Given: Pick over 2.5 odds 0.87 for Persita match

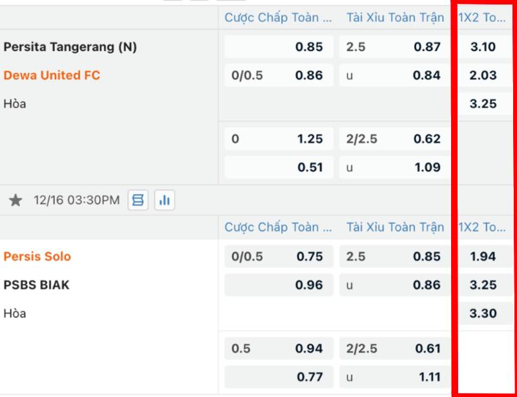Looking at the screenshot, I should (x=394, y=47).
